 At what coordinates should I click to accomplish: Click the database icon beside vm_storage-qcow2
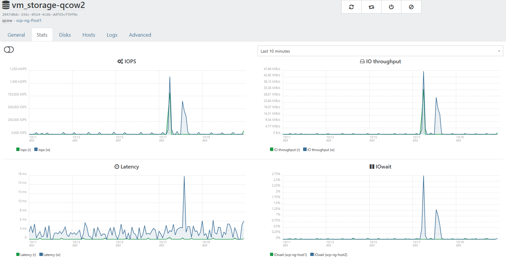(x=6, y=5)
